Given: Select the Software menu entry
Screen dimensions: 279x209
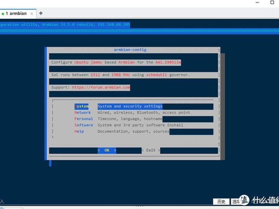Looking at the screenshot, I should (84, 125).
